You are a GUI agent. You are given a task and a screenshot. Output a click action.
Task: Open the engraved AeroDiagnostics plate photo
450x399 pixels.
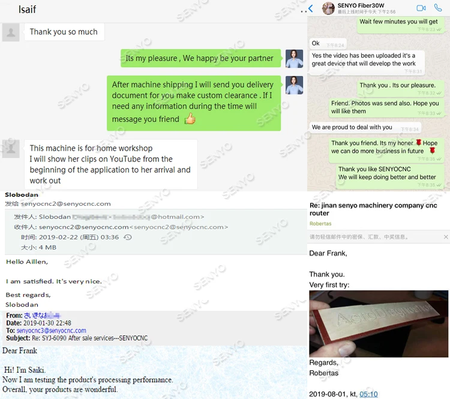(379, 324)
